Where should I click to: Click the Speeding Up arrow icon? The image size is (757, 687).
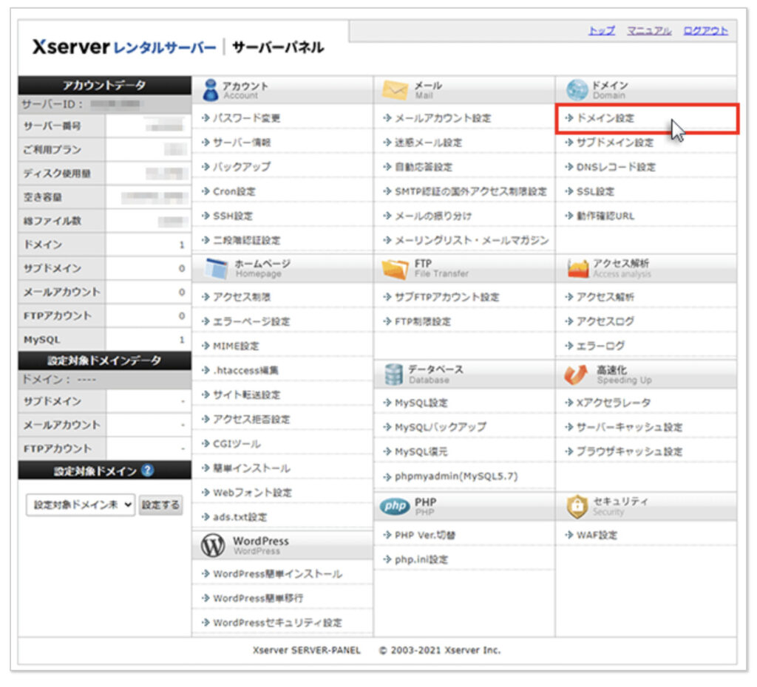[x=576, y=375]
